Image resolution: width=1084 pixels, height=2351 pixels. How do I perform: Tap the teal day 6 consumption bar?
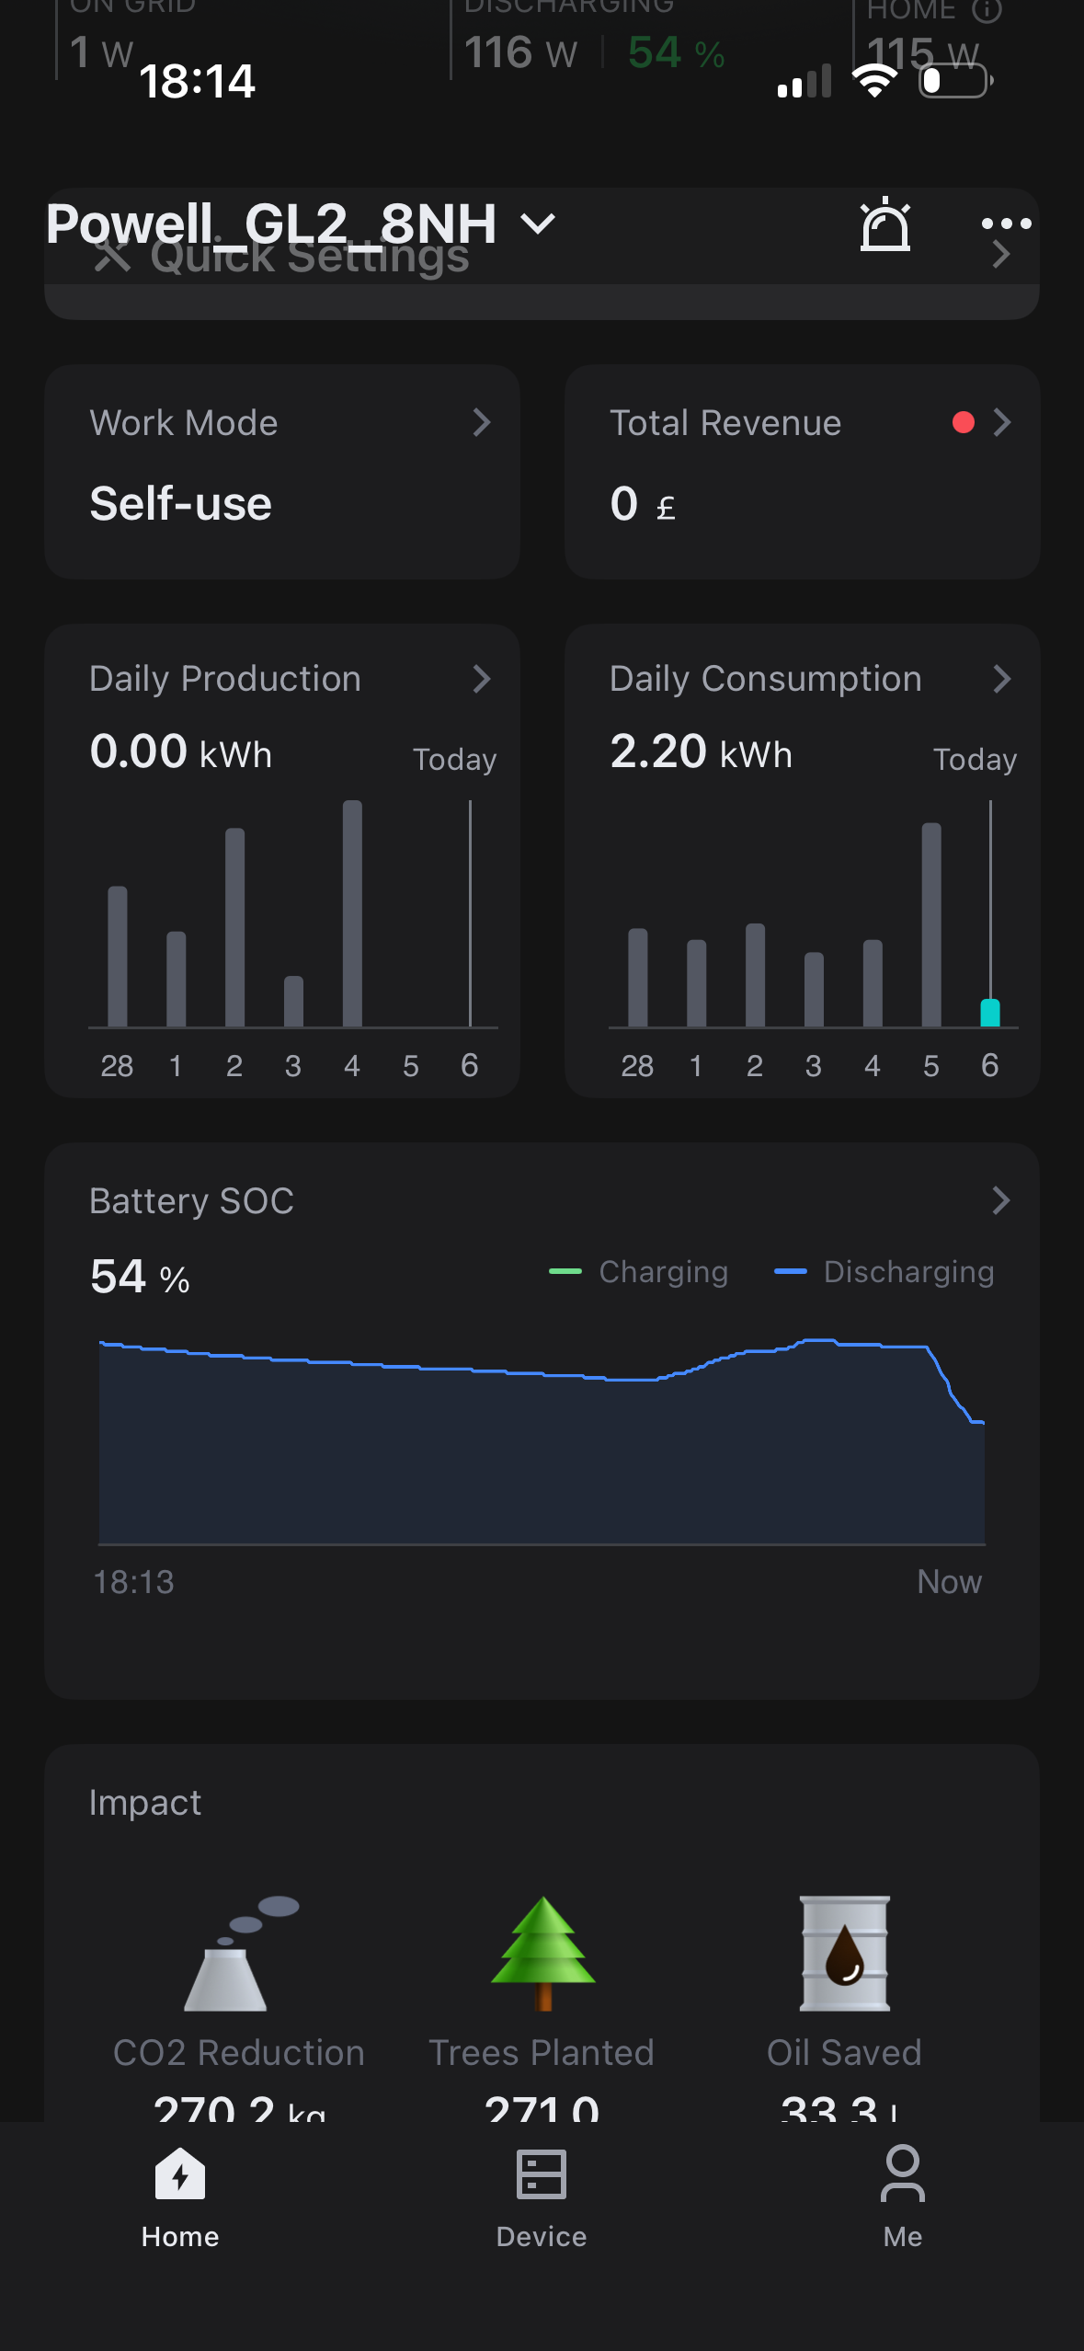[990, 1013]
